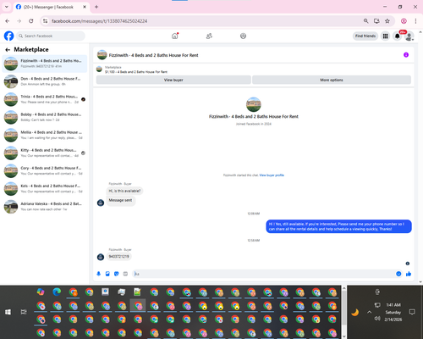Image resolution: width=423 pixels, height=339 pixels.
Task: Open the Adriana Valeska conversation
Action: pyautogui.click(x=45, y=207)
